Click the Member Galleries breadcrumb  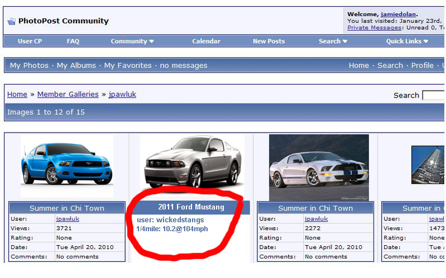click(68, 94)
